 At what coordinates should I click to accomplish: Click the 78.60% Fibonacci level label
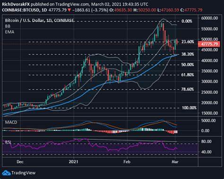point(188,89)
